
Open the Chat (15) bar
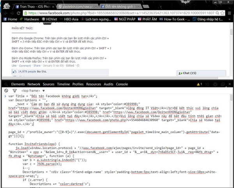pyautogui.click(x=201, y=73)
